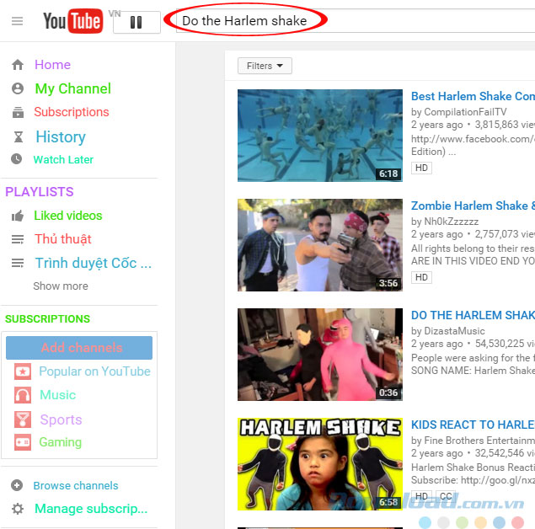Open the hamburger guide menu
The image size is (535, 529).
(x=17, y=21)
